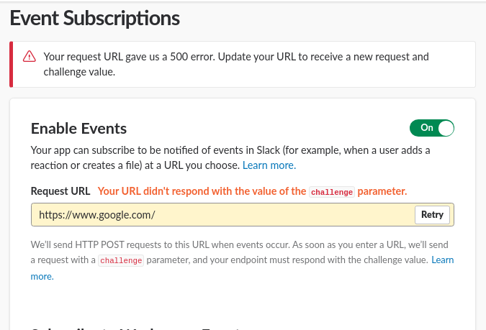Focus the Request URL input field
Screen dimensions: 486x330
[x=243, y=214]
